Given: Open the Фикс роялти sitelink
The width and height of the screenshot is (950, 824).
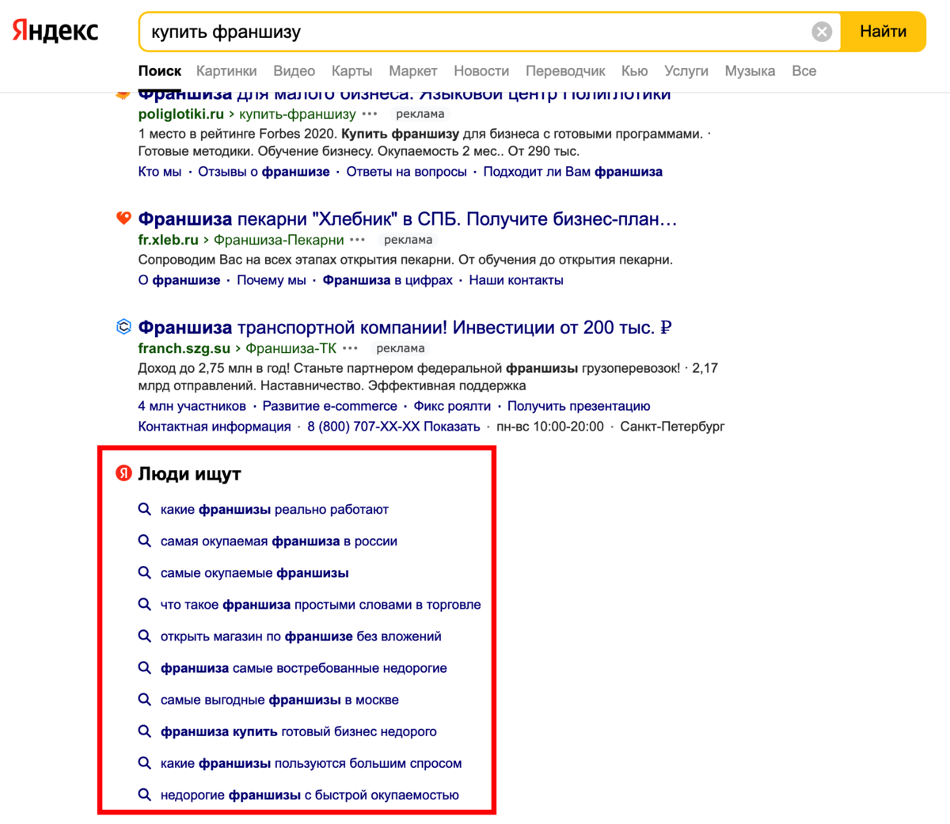Looking at the screenshot, I should (452, 406).
